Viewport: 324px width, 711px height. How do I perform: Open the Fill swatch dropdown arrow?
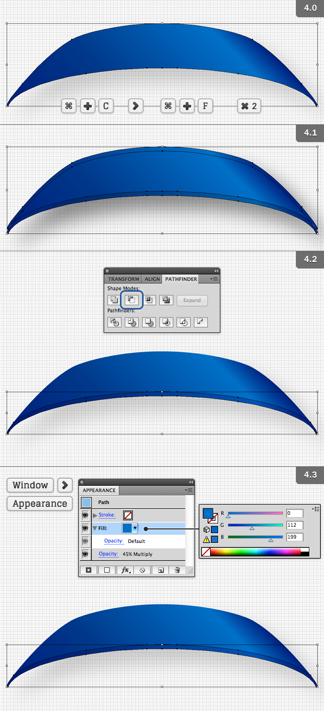click(136, 528)
